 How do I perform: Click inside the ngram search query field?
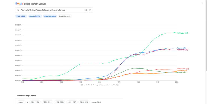coord(51,10)
